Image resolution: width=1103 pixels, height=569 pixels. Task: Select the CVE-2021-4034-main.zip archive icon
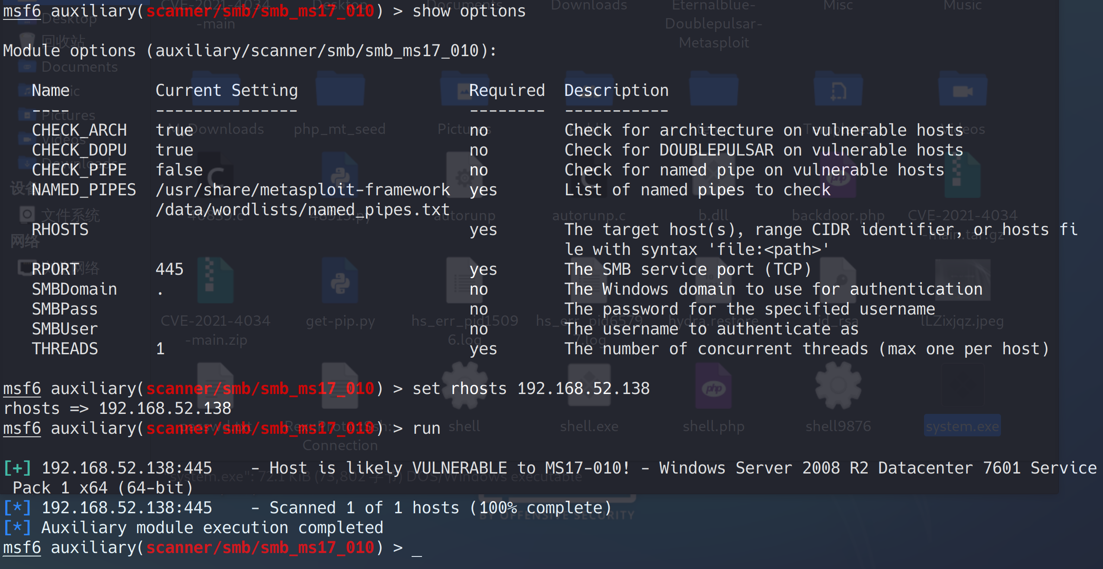tap(215, 281)
